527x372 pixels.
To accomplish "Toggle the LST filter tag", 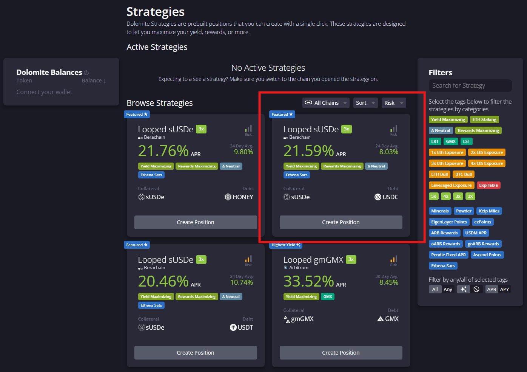I will (467, 141).
